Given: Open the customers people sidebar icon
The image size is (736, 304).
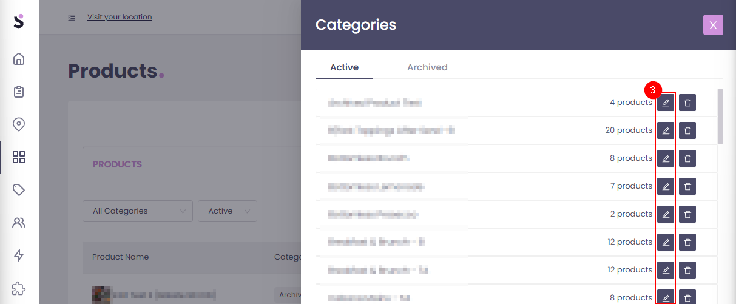Looking at the screenshot, I should 19,223.
